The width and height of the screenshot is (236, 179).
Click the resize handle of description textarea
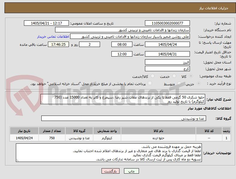(x=42, y=103)
